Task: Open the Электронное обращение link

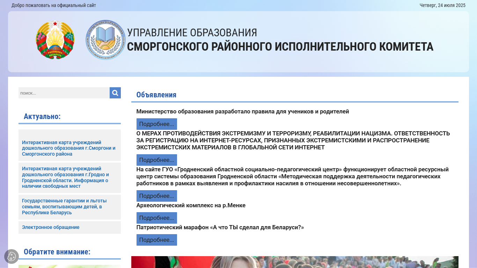Action: (x=51, y=227)
